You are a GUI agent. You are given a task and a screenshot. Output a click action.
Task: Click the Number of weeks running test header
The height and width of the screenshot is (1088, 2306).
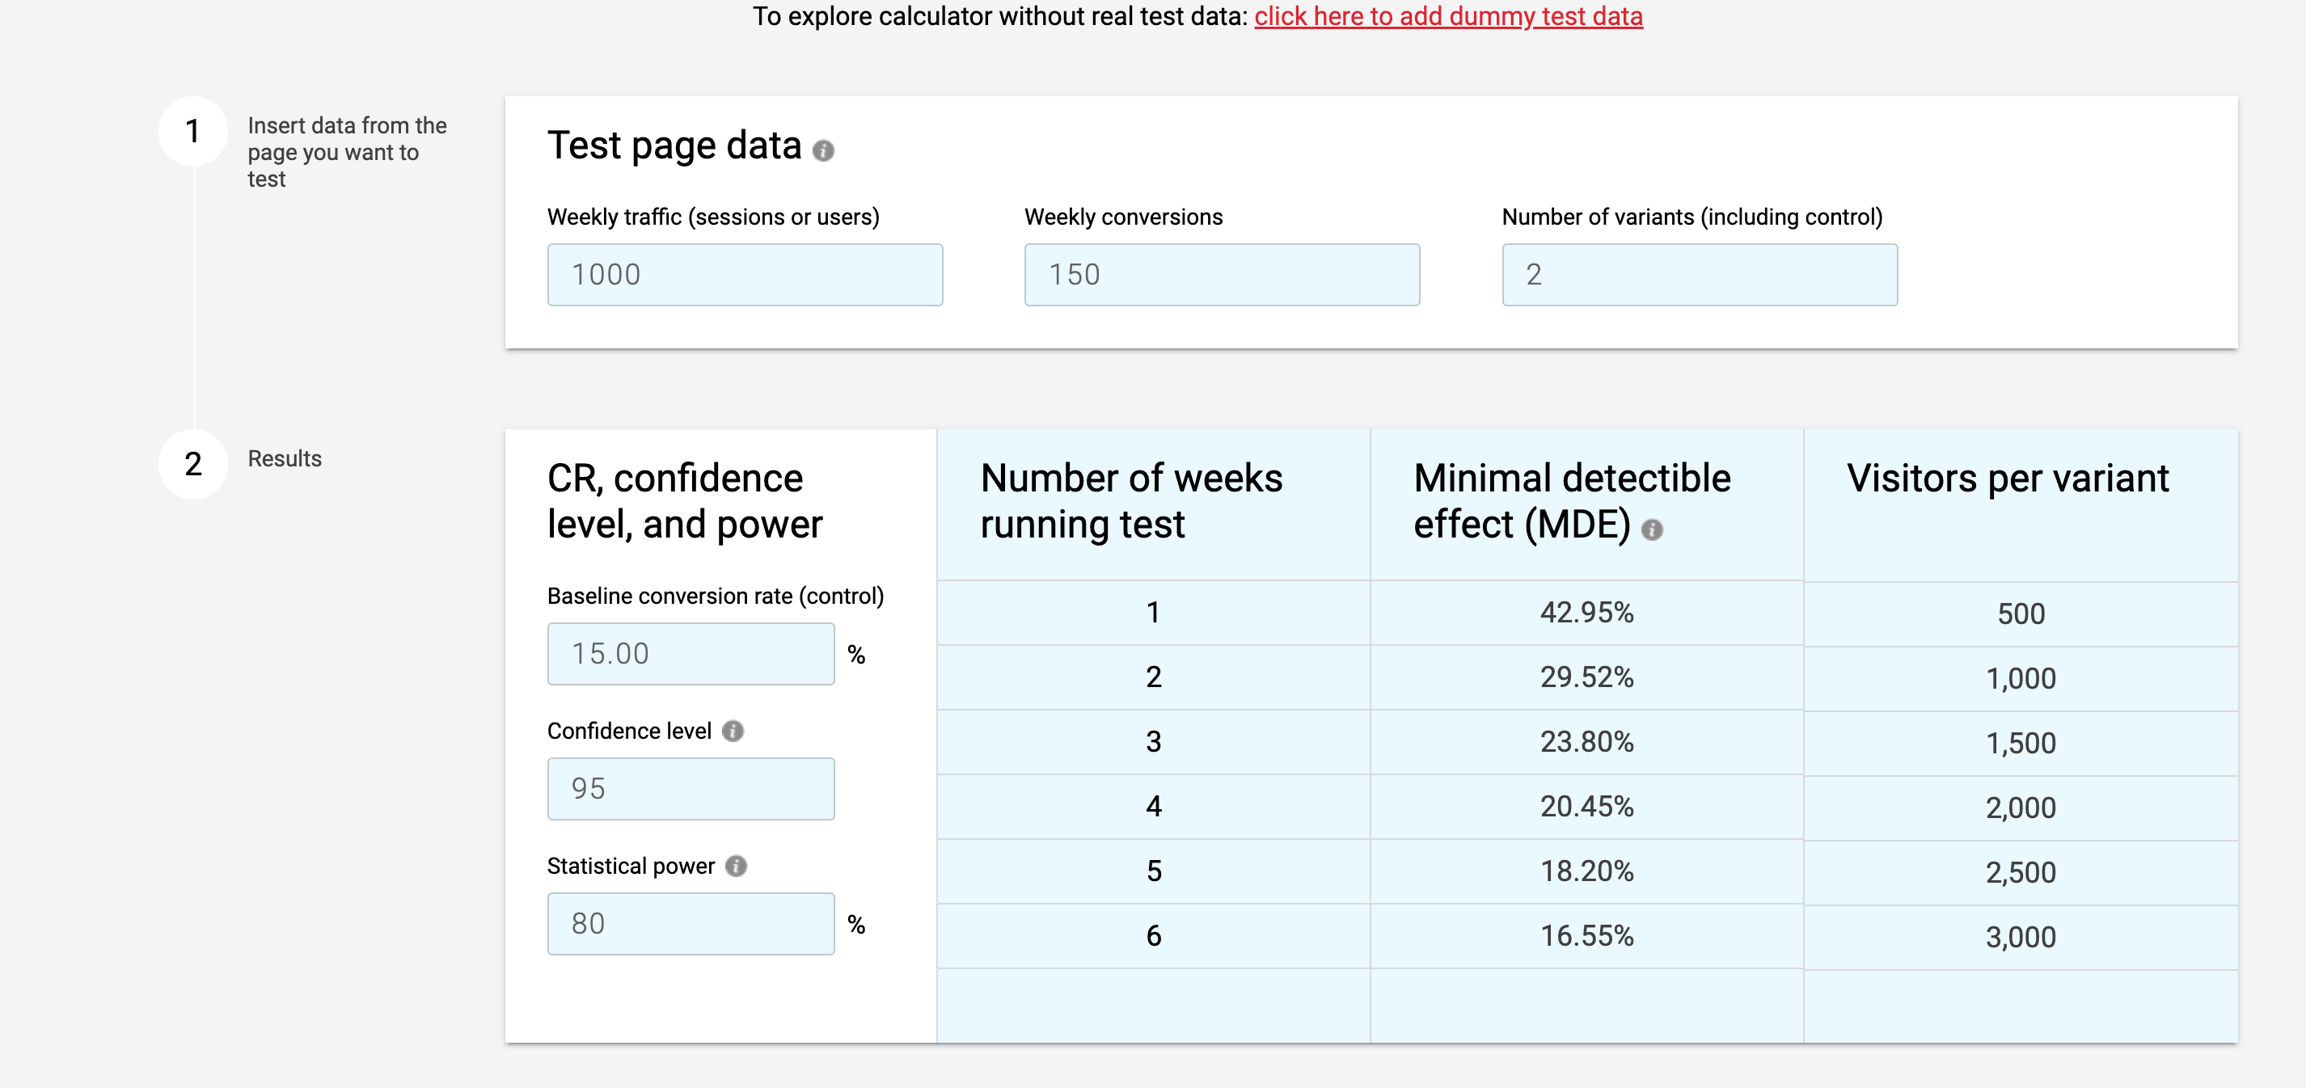coord(1131,501)
